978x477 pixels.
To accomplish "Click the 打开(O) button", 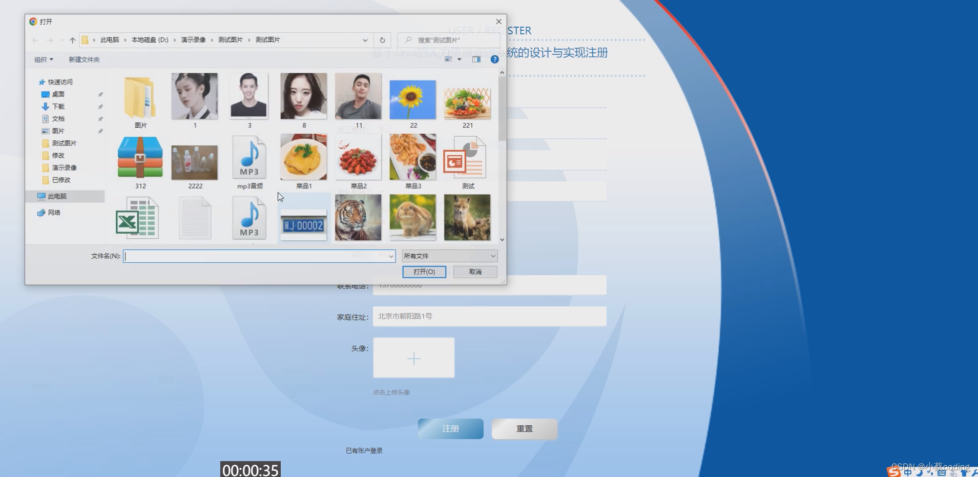I will point(424,272).
